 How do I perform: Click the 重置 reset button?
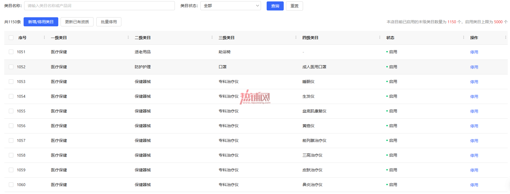click(x=295, y=6)
